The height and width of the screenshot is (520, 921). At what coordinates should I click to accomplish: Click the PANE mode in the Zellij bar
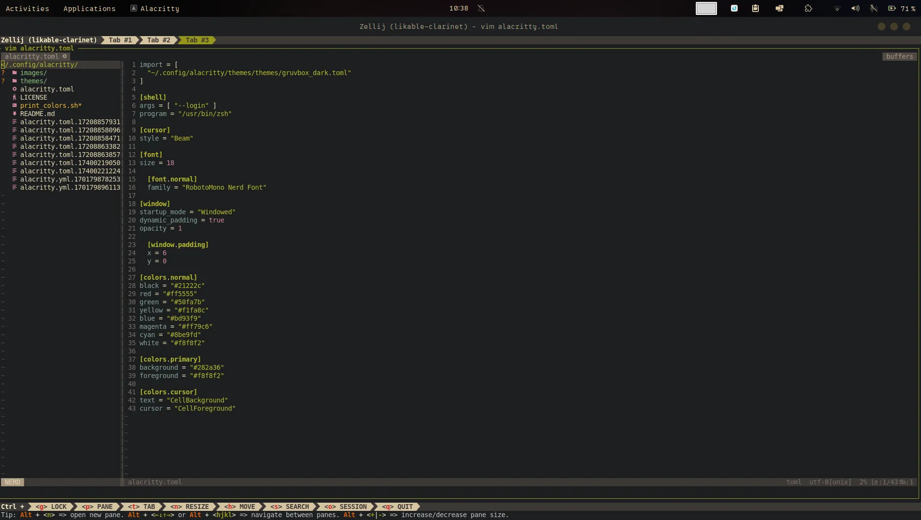97,507
